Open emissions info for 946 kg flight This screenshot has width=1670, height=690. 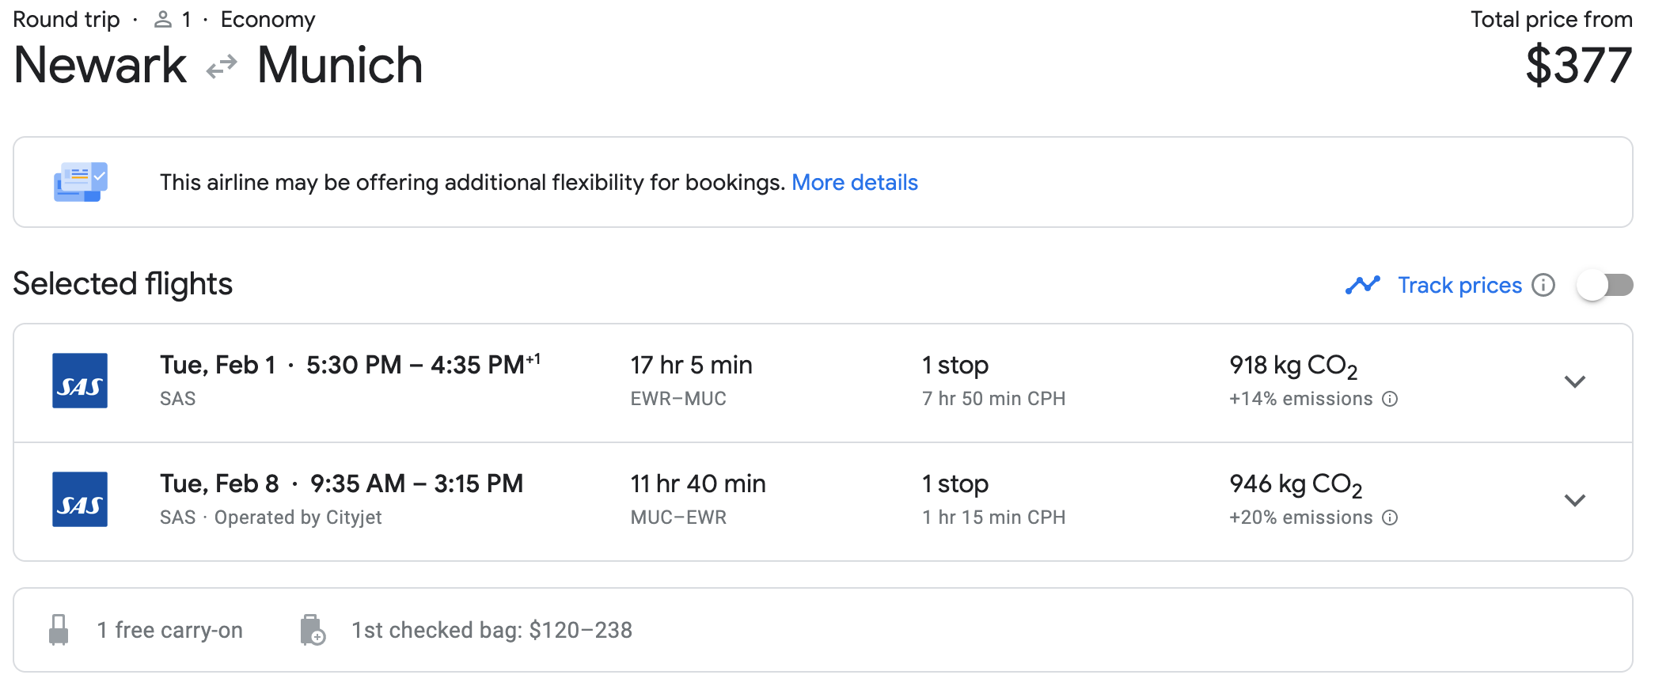[1390, 517]
